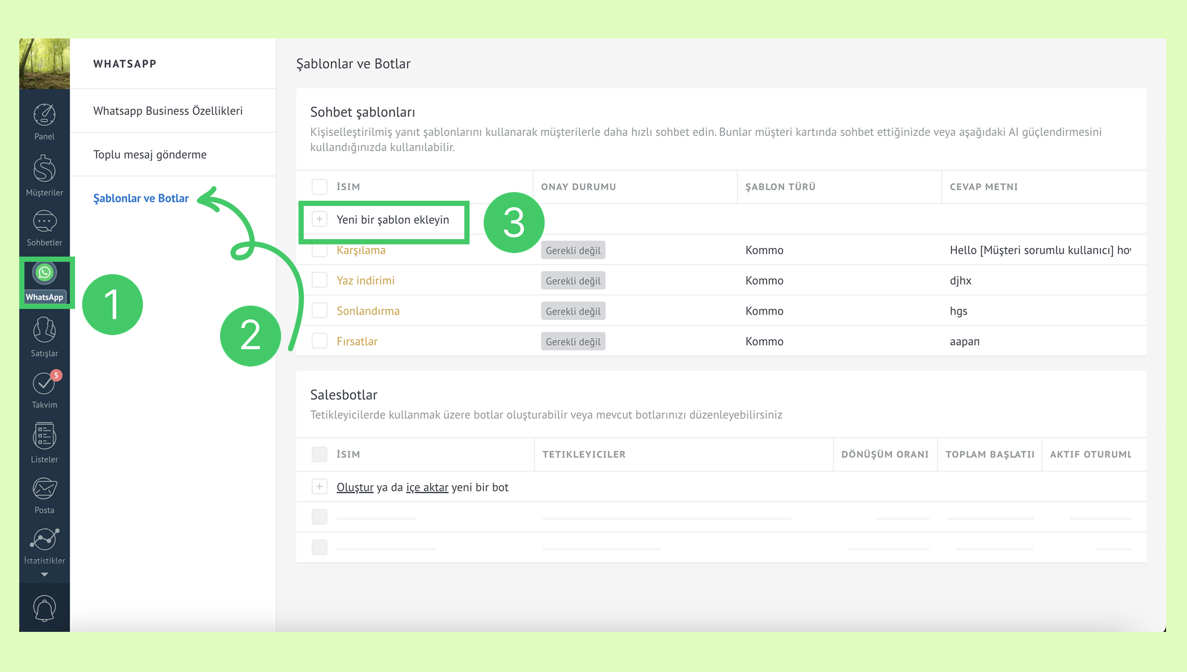Click the account avatar forest thumbnail
The width and height of the screenshot is (1187, 672).
point(45,64)
